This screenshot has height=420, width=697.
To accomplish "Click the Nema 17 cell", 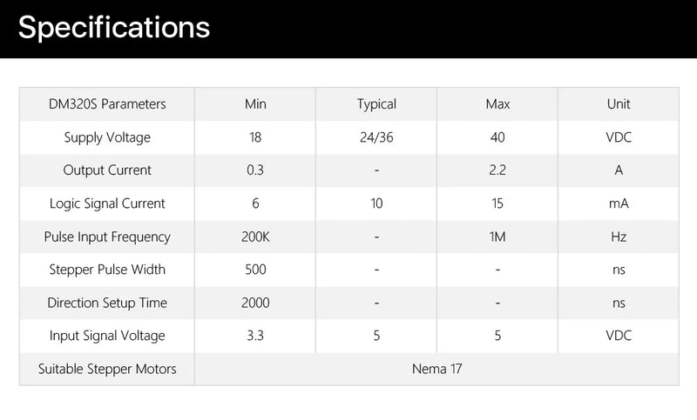I will click(x=436, y=369).
